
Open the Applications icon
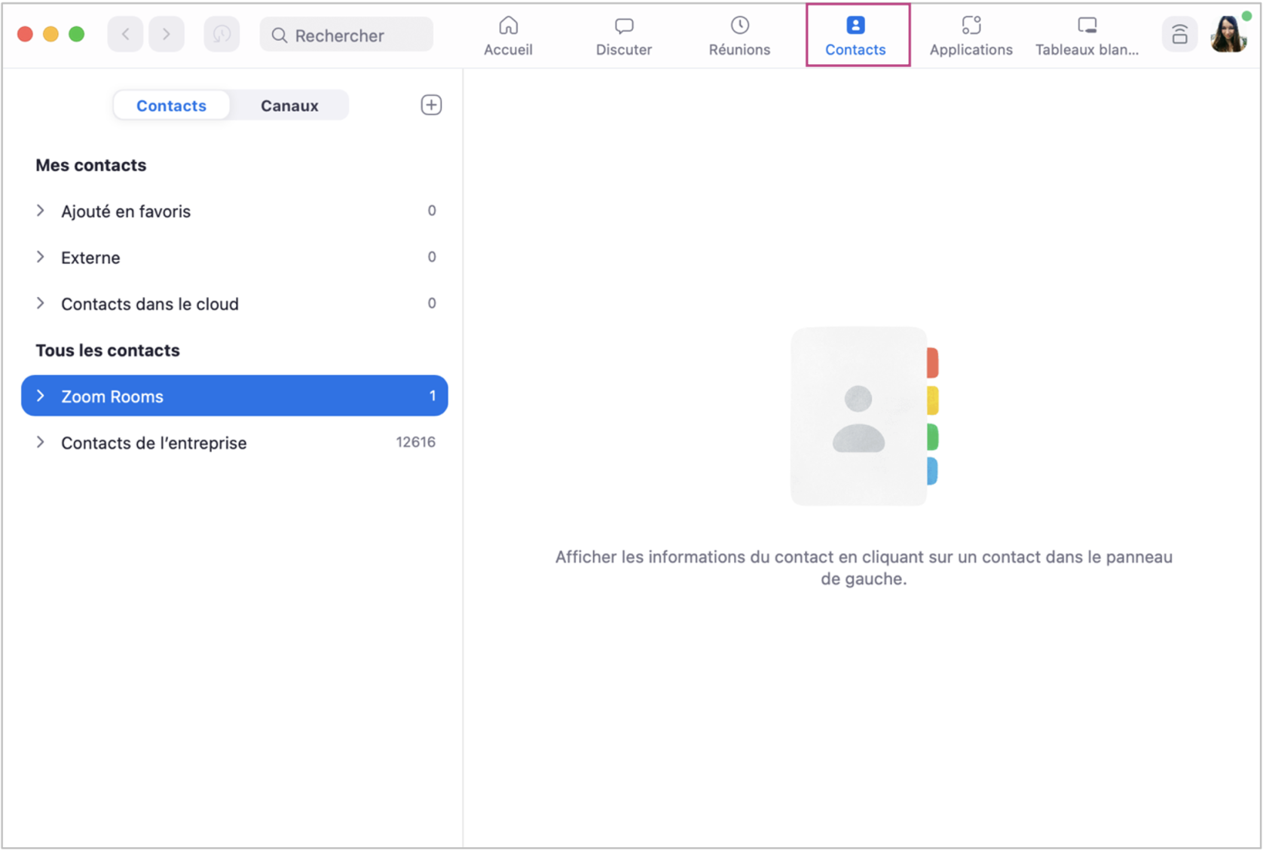(x=971, y=26)
